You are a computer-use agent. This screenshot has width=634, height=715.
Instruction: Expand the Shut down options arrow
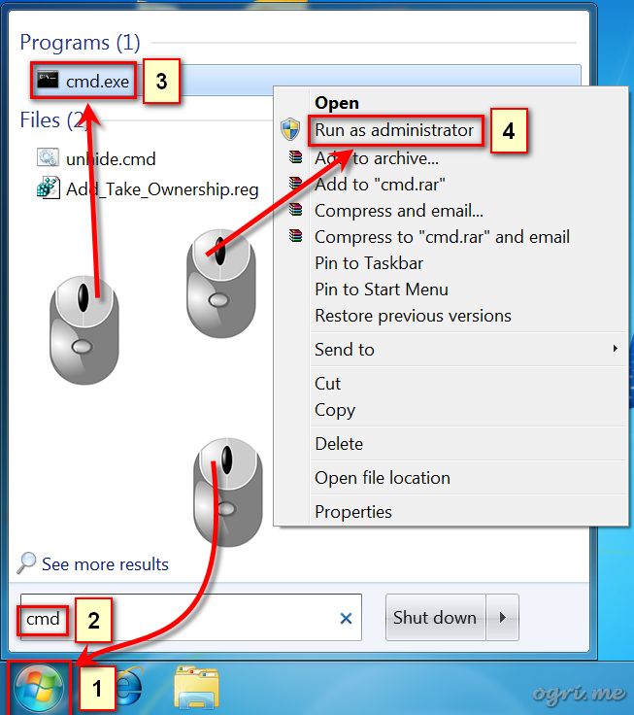503,618
